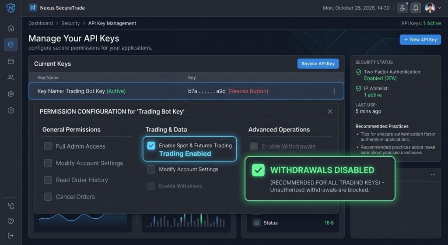Expand the profile dropdown chevron

pyautogui.click(x=439, y=8)
